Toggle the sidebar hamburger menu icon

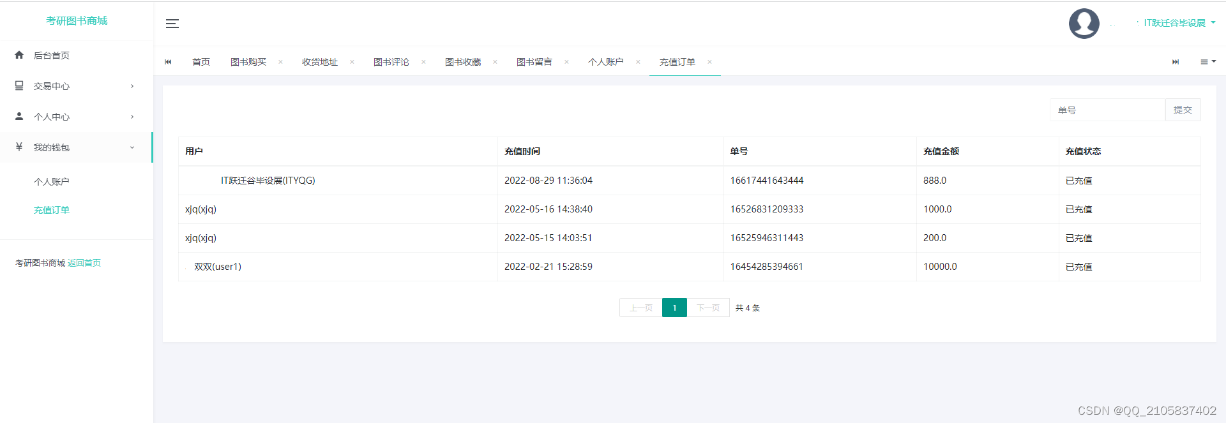[172, 24]
